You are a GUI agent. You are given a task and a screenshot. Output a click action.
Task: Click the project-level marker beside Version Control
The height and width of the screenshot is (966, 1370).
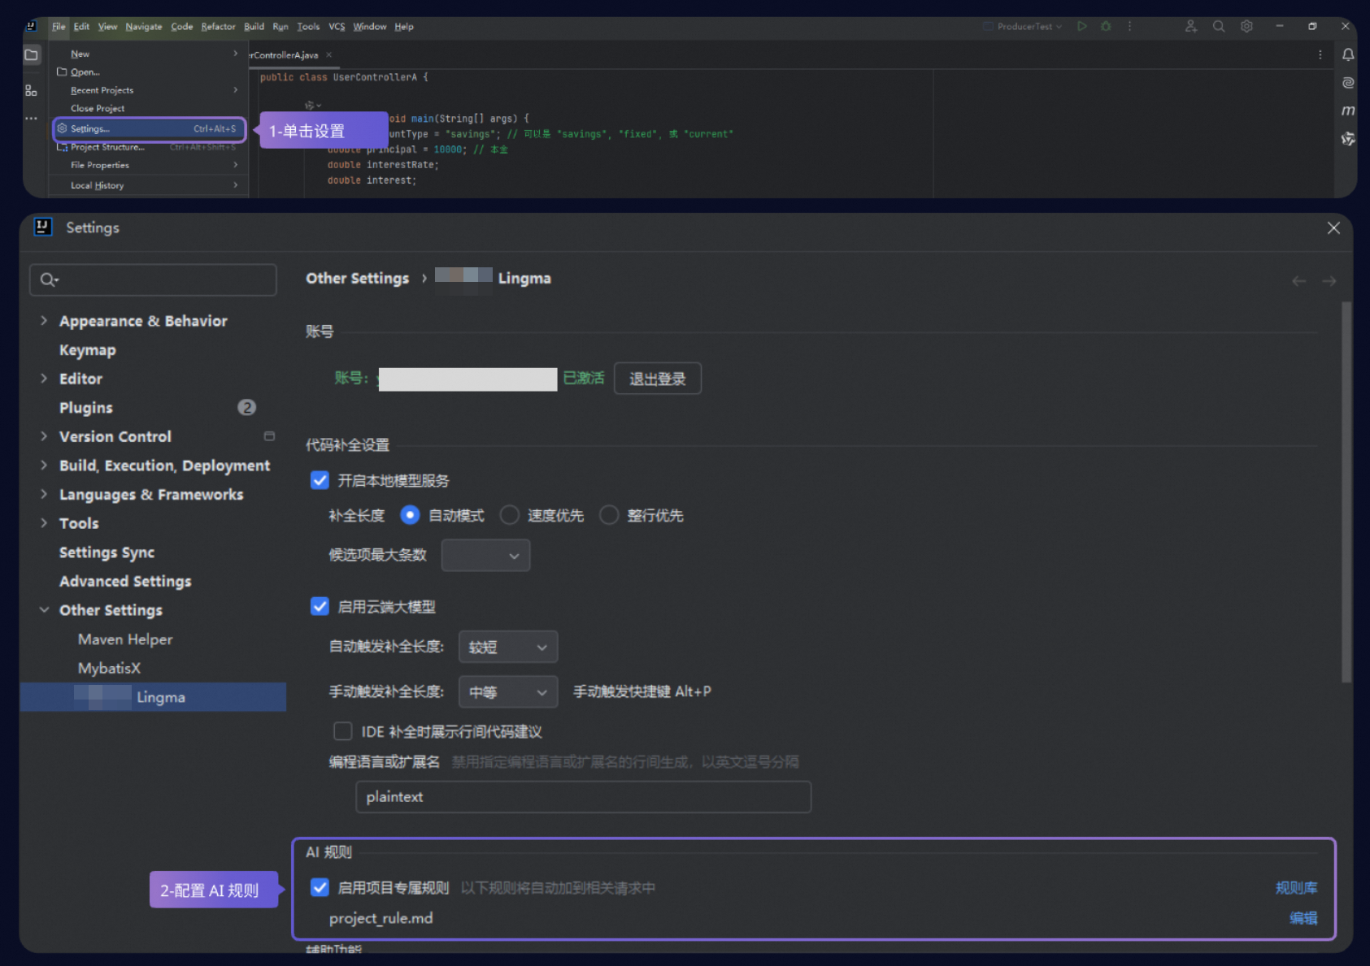(269, 436)
